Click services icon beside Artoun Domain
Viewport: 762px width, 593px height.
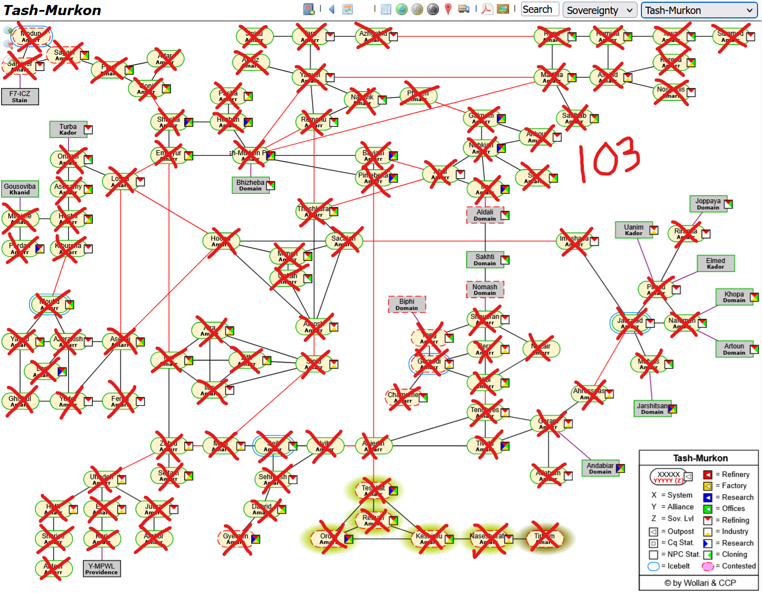coord(754,349)
